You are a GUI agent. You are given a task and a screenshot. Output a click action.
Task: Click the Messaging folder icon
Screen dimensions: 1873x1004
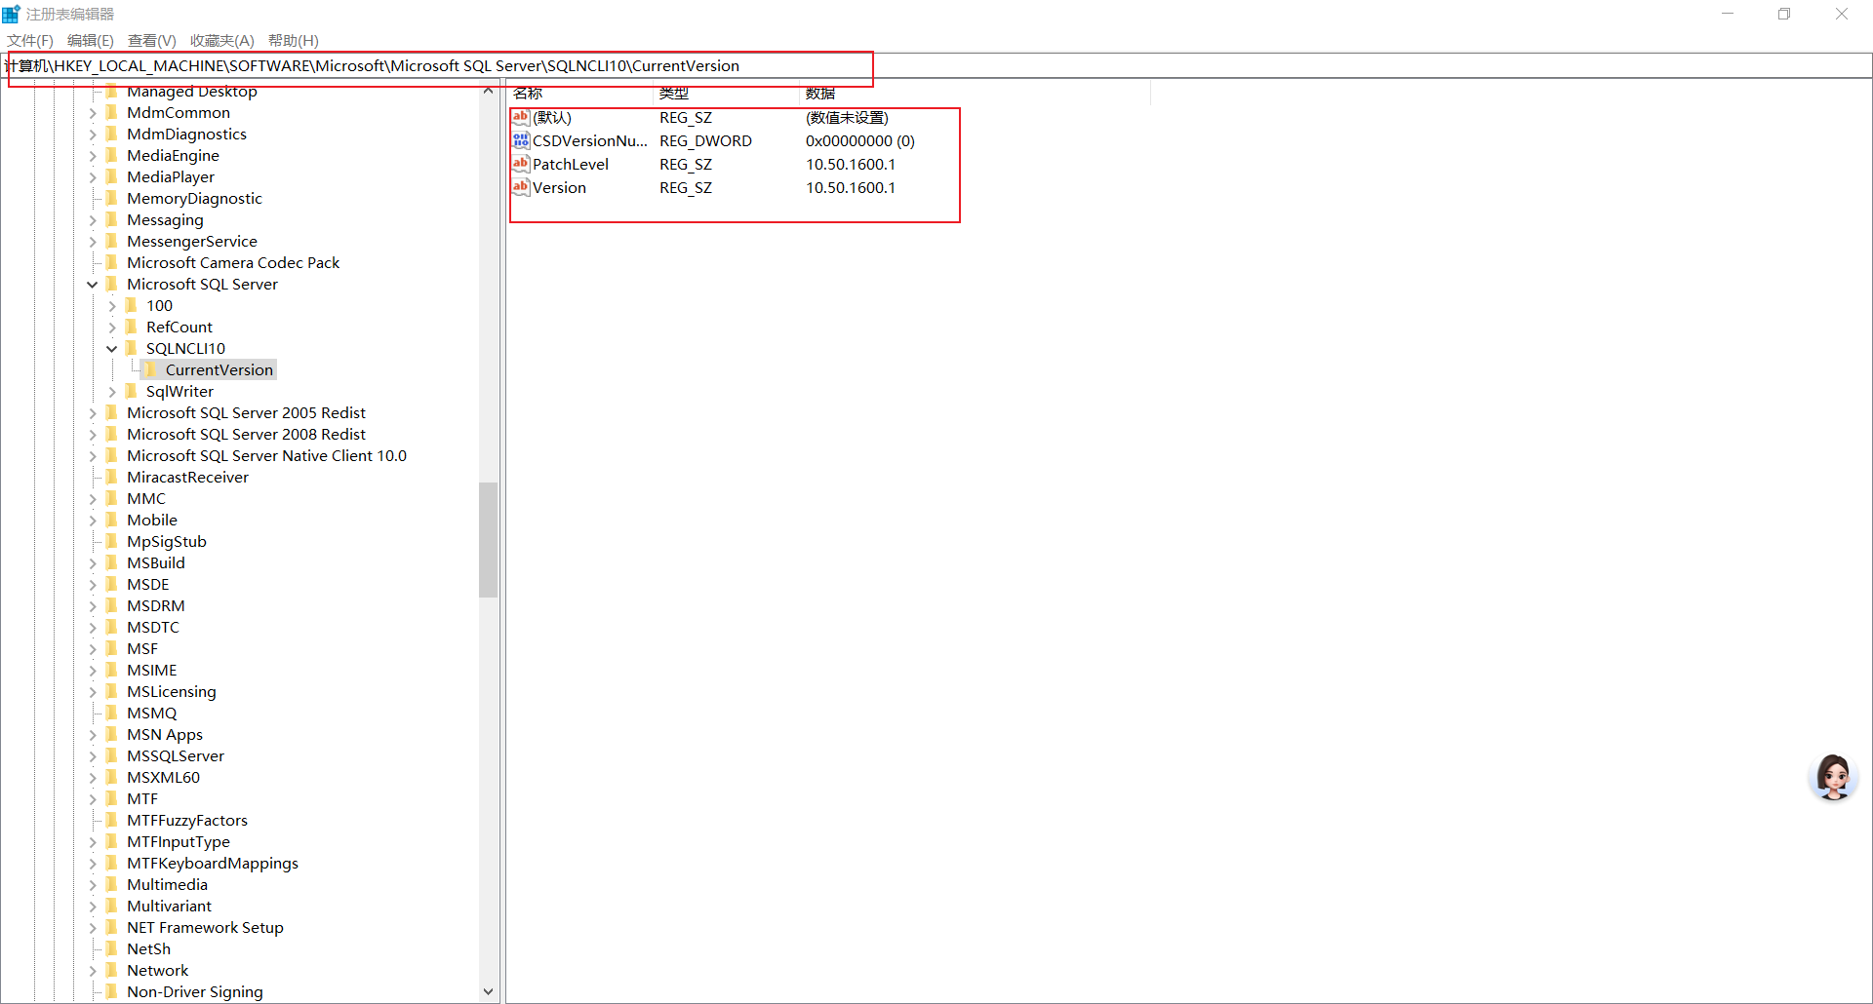[111, 219]
